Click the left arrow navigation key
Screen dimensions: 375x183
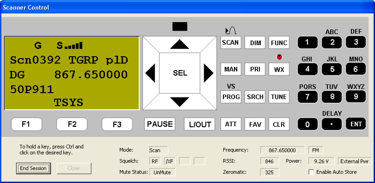[x=150, y=73]
